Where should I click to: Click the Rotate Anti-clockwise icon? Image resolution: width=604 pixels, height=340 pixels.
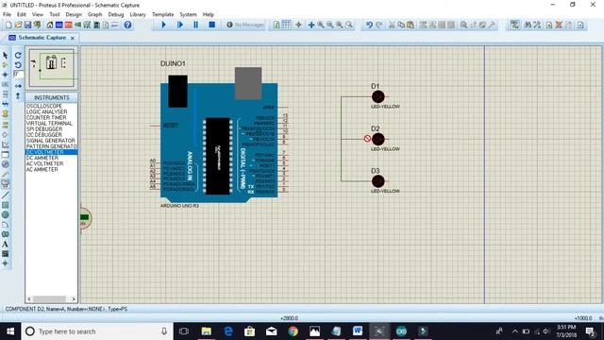18,65
